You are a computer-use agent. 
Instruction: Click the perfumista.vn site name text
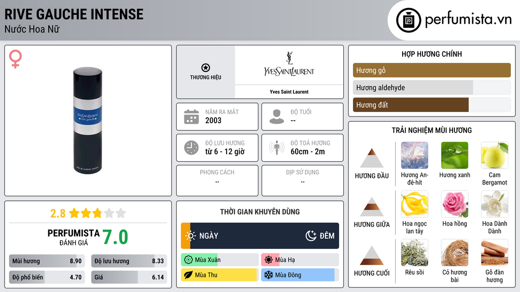pyautogui.click(x=468, y=20)
